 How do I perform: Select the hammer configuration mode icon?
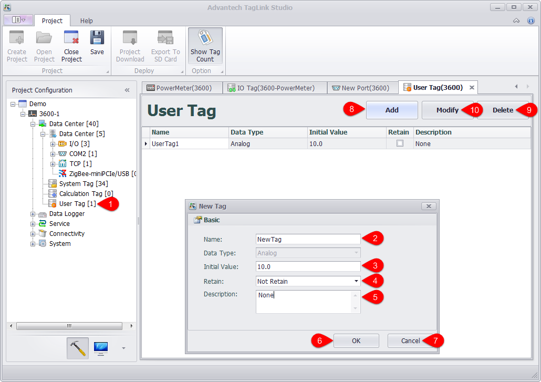[78, 348]
